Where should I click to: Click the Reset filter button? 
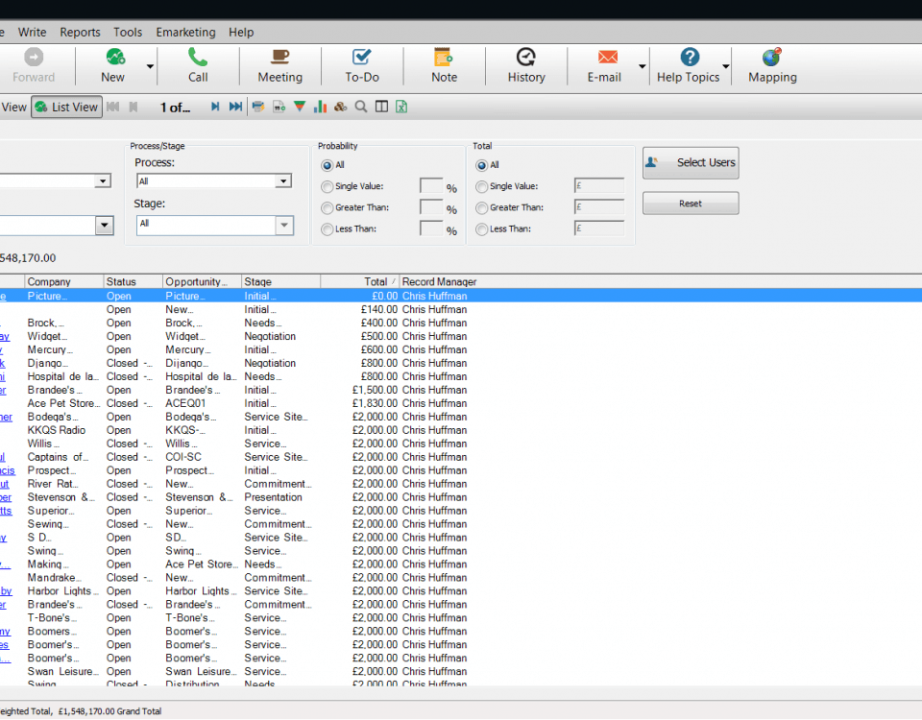coord(691,204)
